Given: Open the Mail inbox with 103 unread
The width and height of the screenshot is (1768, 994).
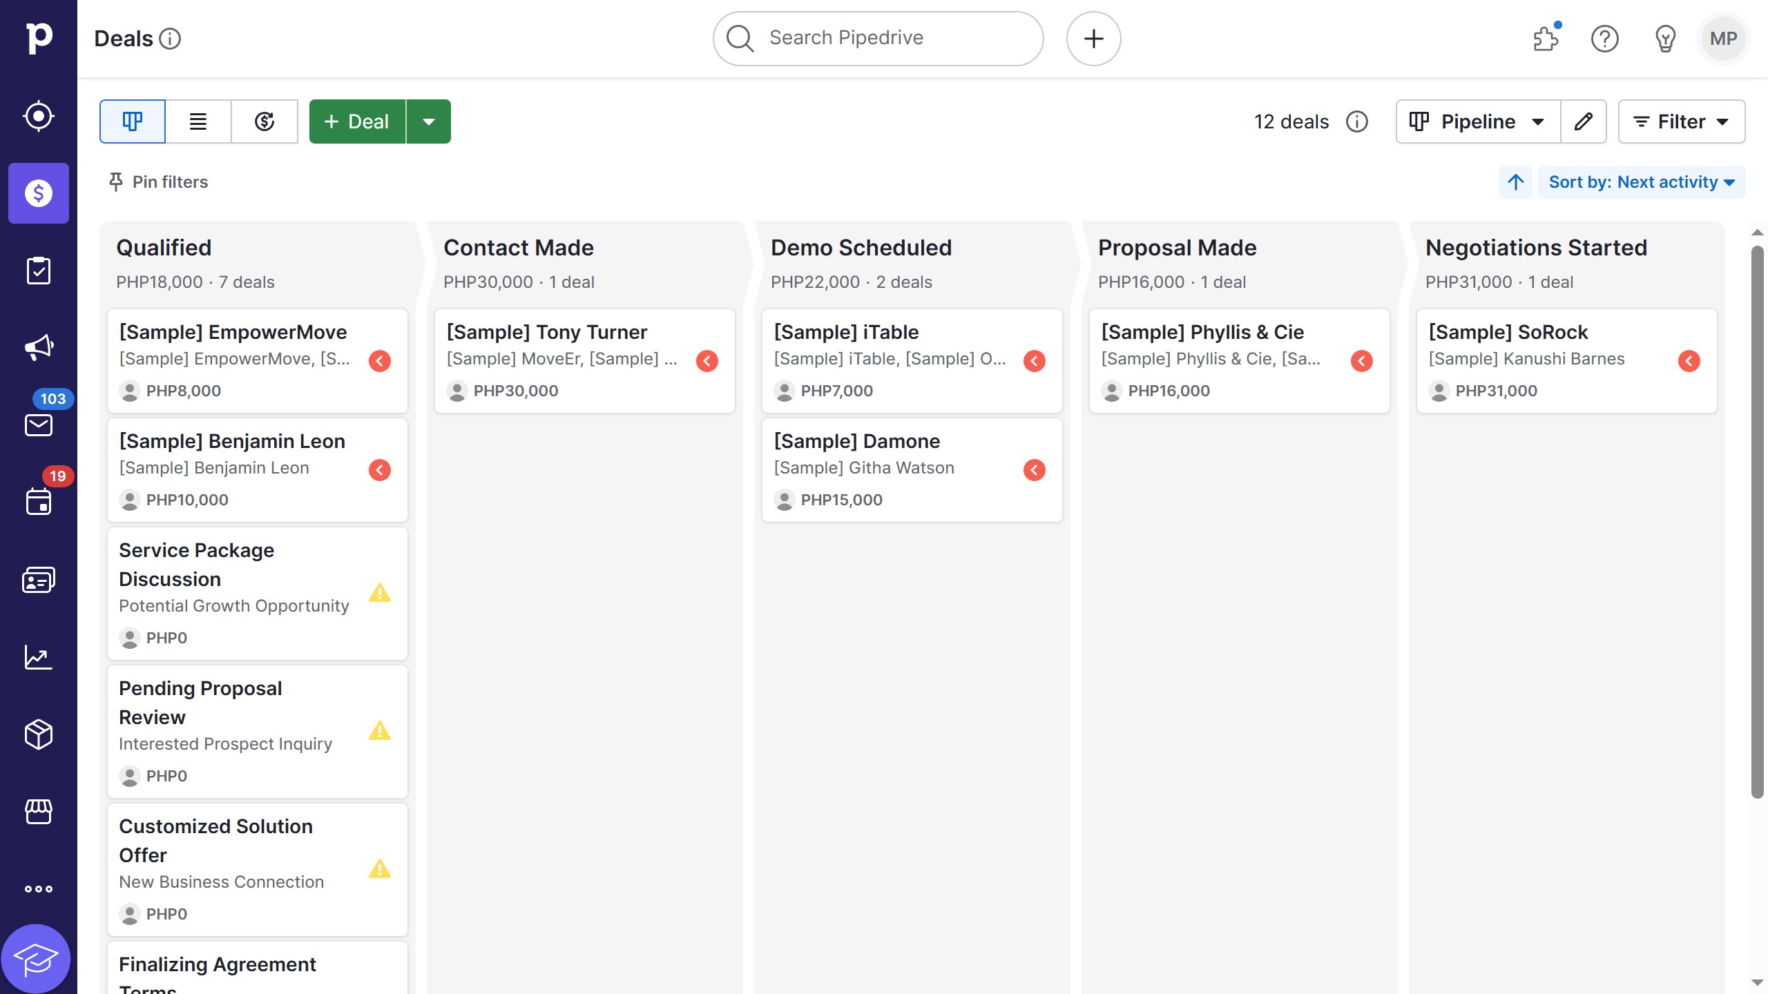Looking at the screenshot, I should [x=38, y=425].
